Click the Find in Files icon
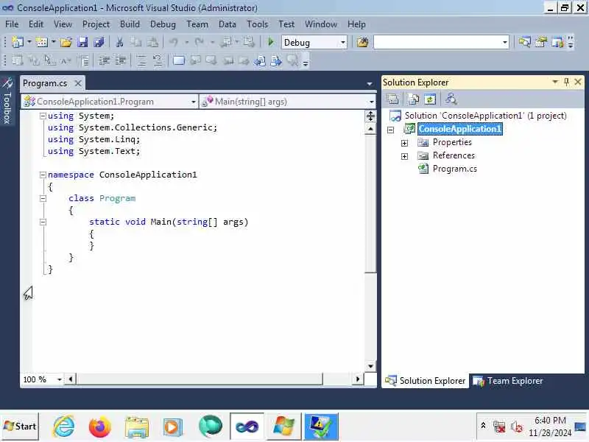 tap(362, 42)
